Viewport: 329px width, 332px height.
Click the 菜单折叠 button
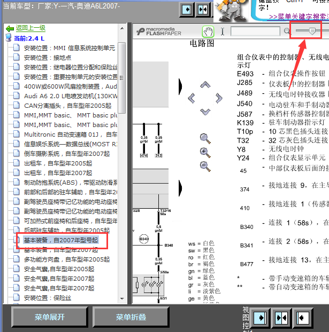(131, 317)
